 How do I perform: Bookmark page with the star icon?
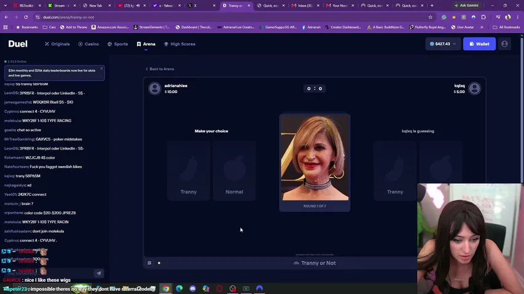431,17
